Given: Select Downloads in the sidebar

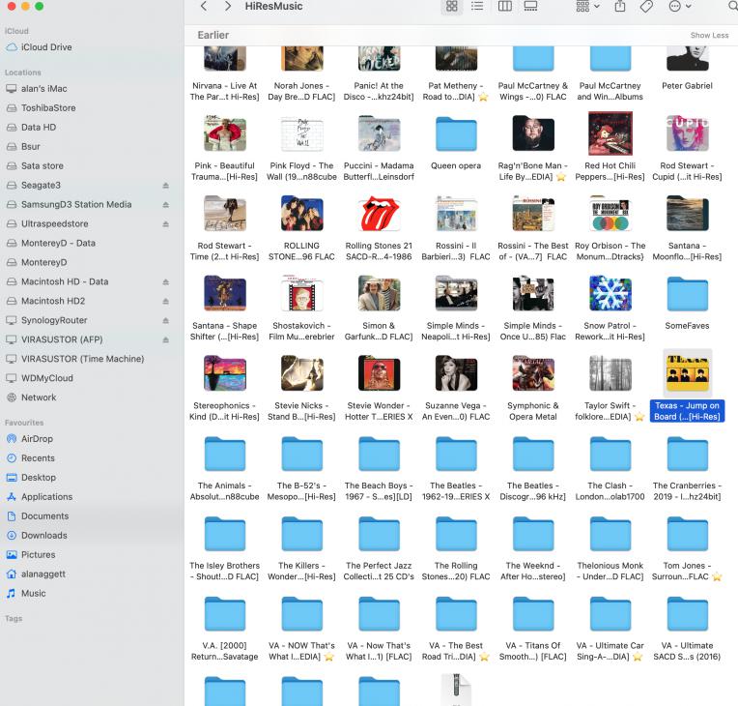Looking at the screenshot, I should pyautogui.click(x=43, y=535).
